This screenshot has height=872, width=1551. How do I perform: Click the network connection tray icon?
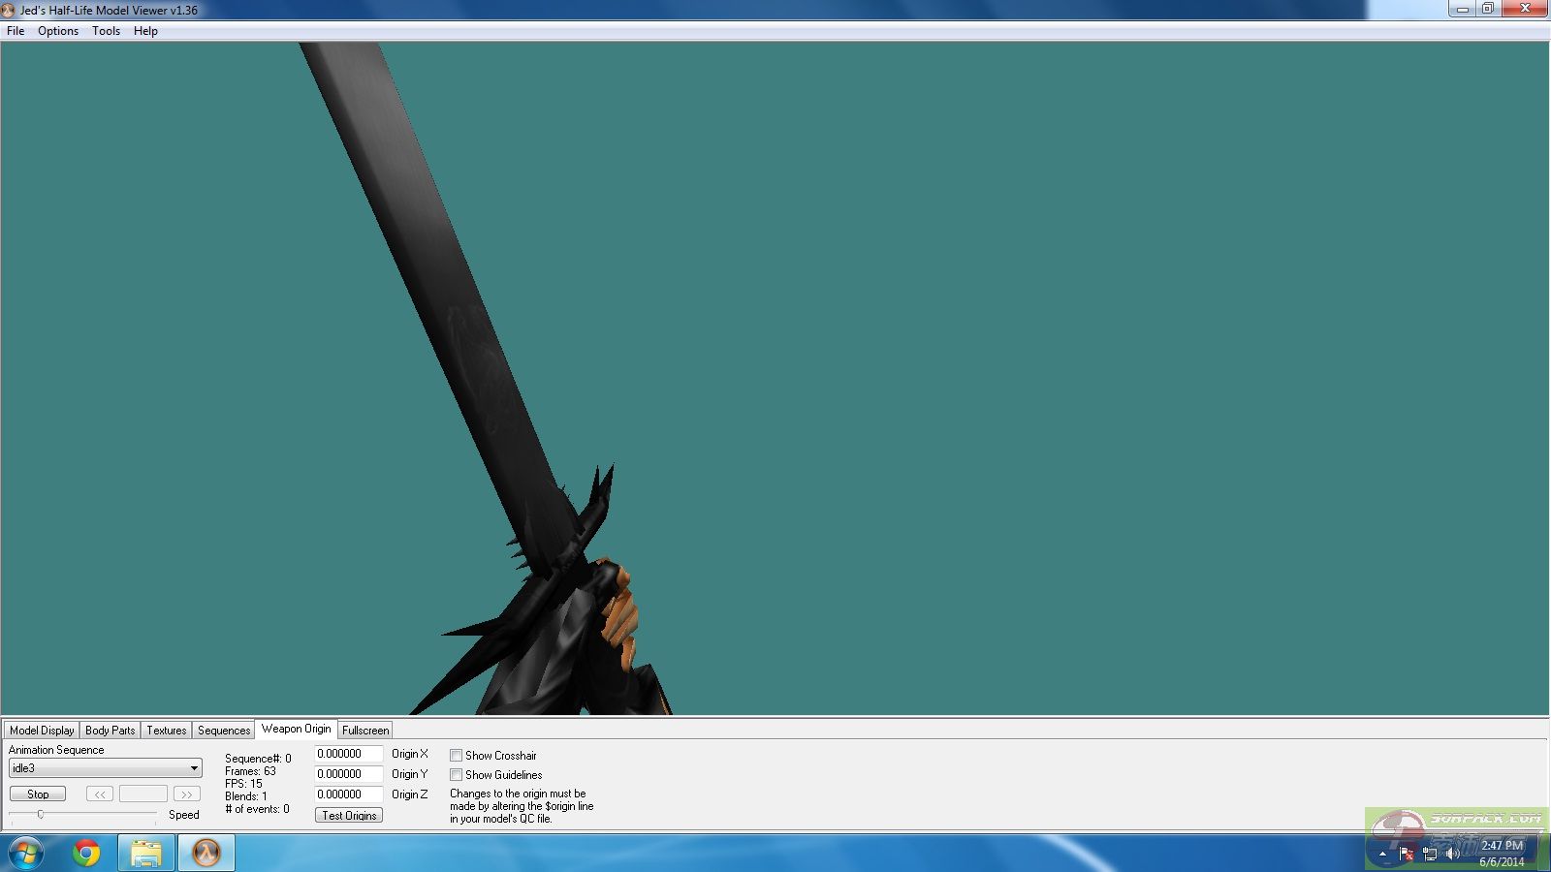1430,854
